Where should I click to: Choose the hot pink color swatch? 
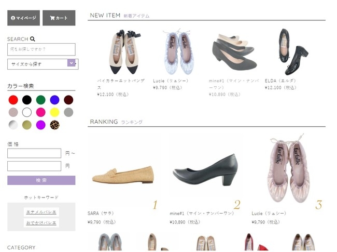[x=41, y=112]
